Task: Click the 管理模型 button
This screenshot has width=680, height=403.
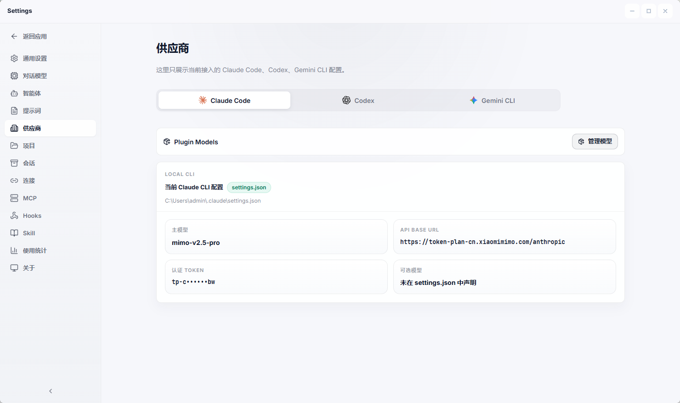Action: click(x=595, y=142)
